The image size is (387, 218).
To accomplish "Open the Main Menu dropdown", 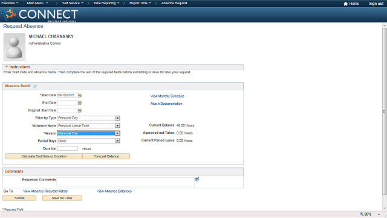I will click(37, 3).
